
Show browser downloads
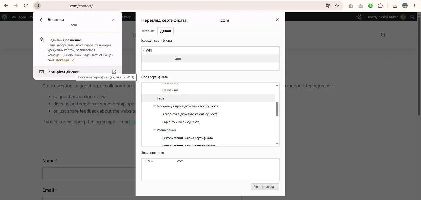[x=395, y=6]
